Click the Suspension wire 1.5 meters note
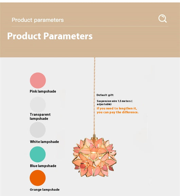Viewport: 180px width, 196px height. (x=114, y=103)
